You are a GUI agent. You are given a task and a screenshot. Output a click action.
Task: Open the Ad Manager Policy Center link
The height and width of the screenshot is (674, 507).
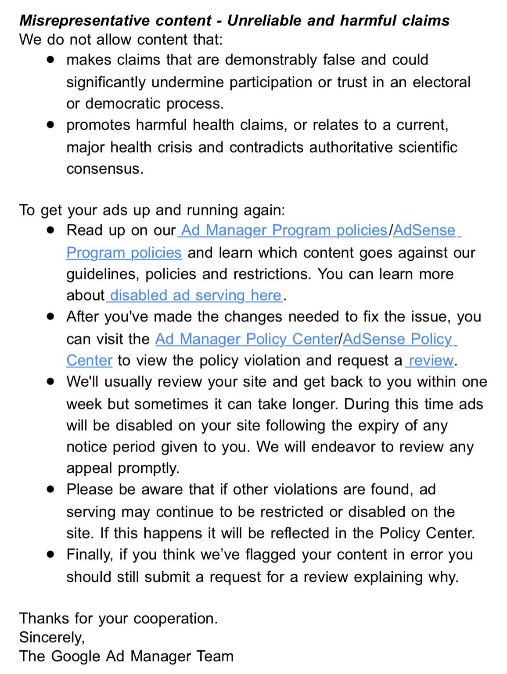pyautogui.click(x=247, y=339)
